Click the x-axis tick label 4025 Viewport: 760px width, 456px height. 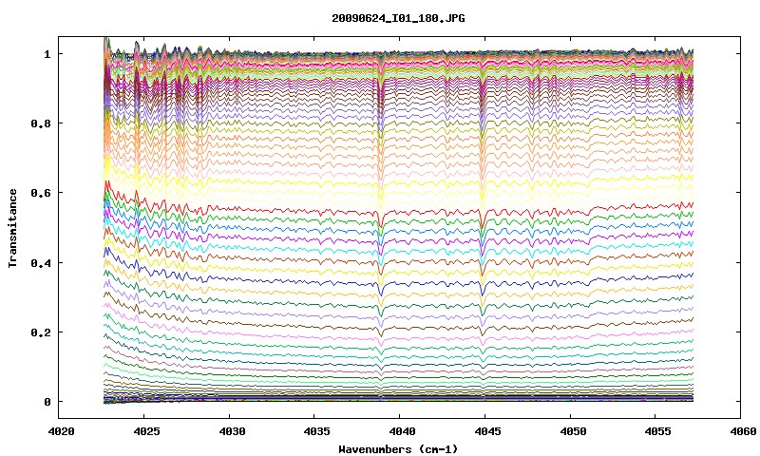click(x=146, y=430)
